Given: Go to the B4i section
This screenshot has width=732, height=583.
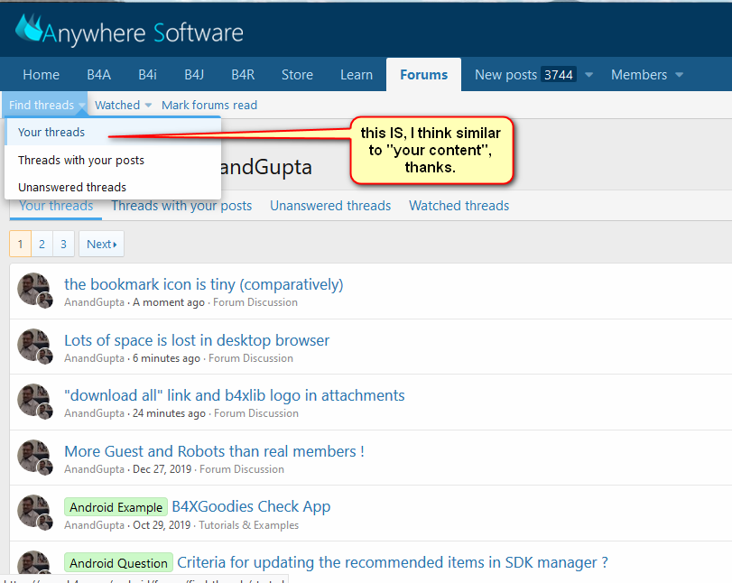Looking at the screenshot, I should click(147, 75).
